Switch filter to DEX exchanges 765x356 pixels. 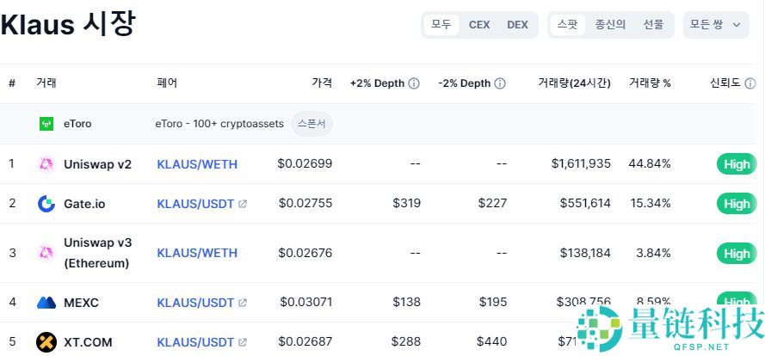(x=517, y=25)
